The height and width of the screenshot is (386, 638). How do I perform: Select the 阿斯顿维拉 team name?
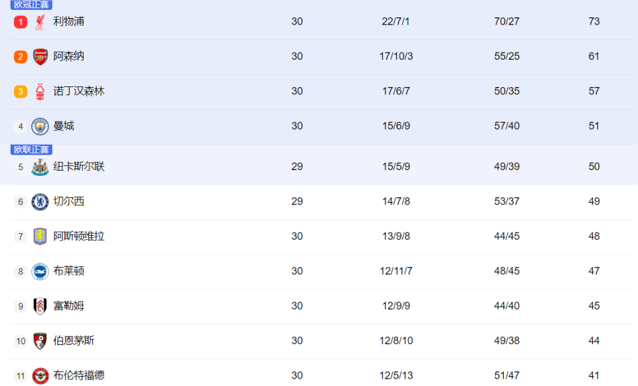(x=78, y=237)
